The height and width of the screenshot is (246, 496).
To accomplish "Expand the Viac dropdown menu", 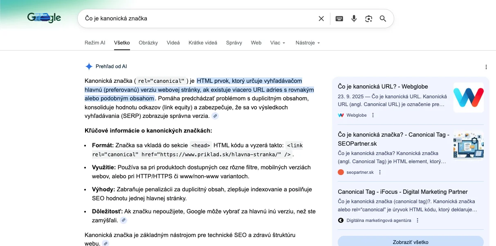I will tap(278, 42).
